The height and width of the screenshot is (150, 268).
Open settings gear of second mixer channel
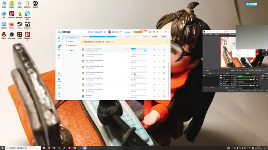pyautogui.click(x=257, y=86)
